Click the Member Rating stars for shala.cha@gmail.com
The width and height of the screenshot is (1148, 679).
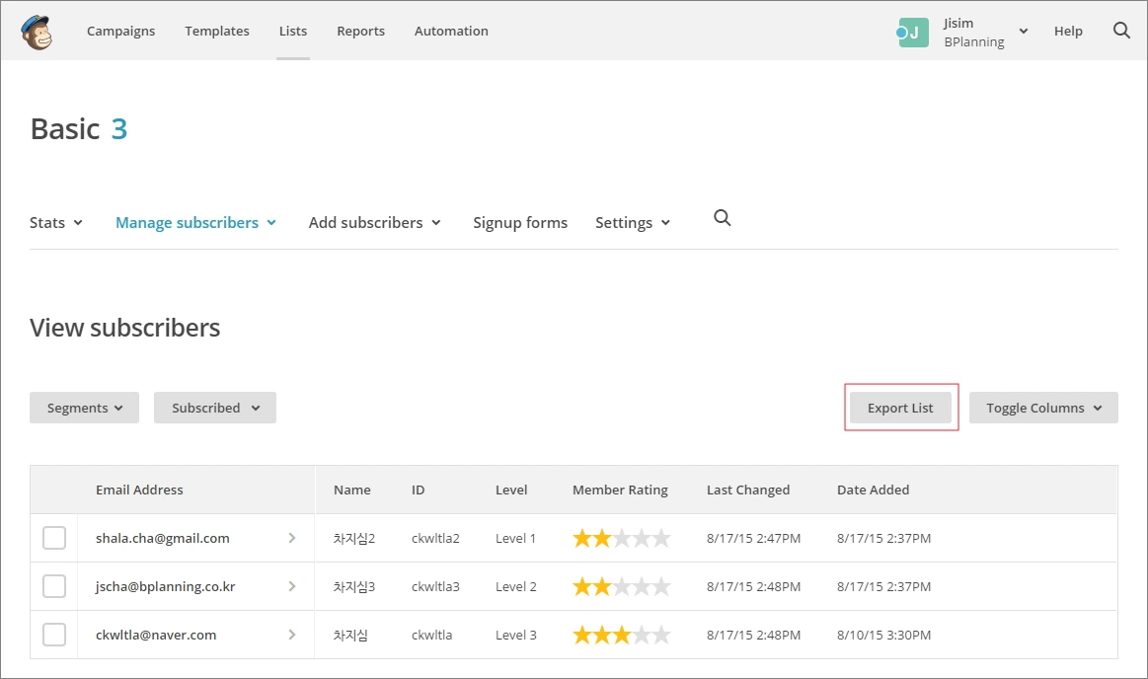pyautogui.click(x=621, y=538)
